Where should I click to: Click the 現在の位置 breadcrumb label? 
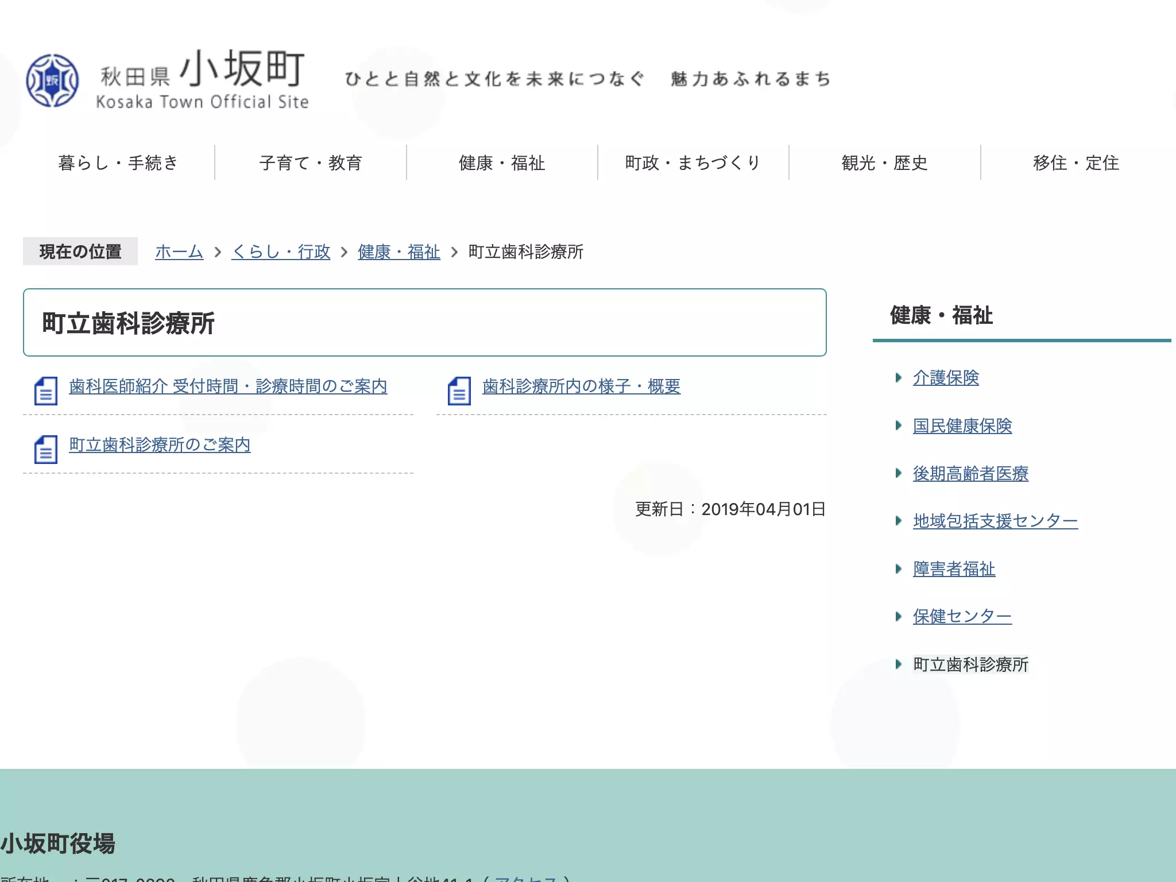pyautogui.click(x=80, y=252)
